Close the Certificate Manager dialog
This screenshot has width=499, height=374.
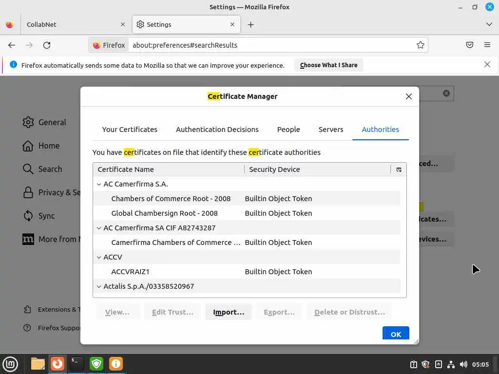(409, 96)
